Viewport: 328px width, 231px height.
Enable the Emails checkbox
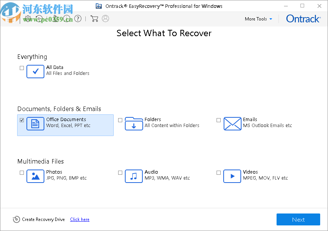[x=218, y=120]
